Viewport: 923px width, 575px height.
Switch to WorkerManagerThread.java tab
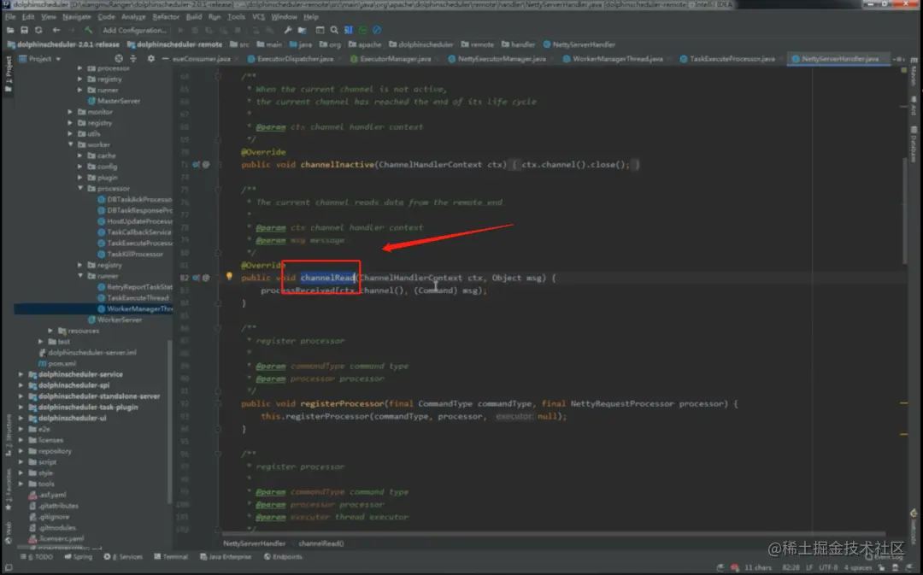pos(617,59)
